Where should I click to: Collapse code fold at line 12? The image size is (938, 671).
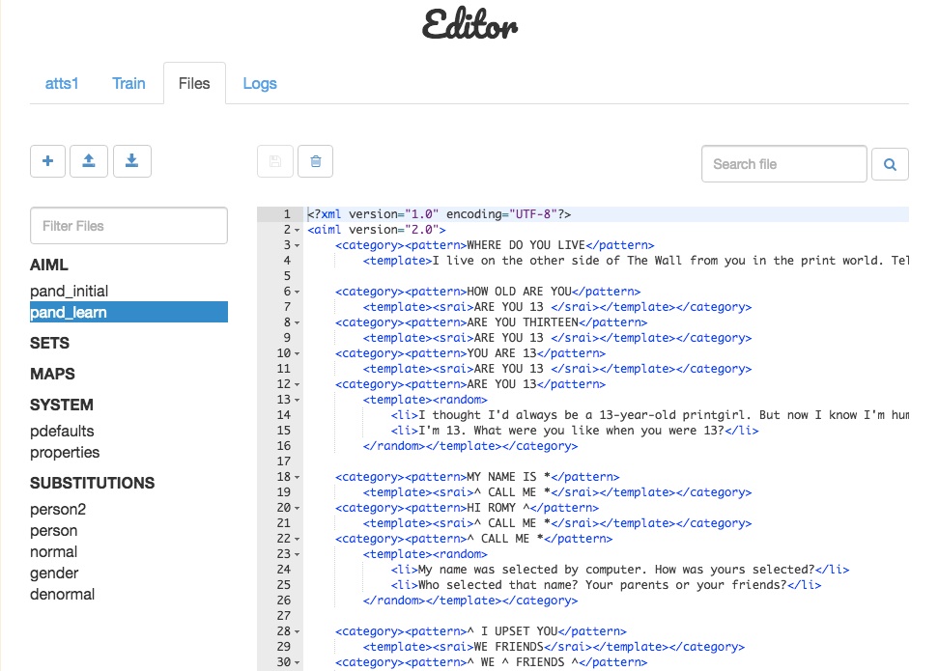[x=298, y=384]
